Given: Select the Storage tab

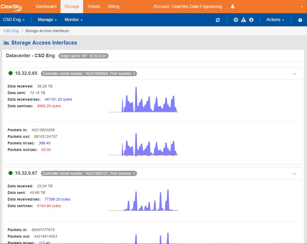Looking at the screenshot, I should (72, 7).
